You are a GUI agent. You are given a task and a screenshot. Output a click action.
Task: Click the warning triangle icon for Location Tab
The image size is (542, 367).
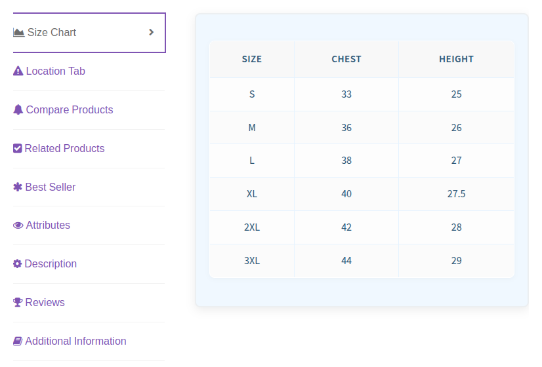[18, 71]
